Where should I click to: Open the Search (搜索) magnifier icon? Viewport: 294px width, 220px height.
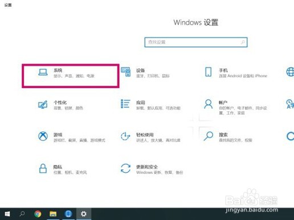(x=209, y=136)
